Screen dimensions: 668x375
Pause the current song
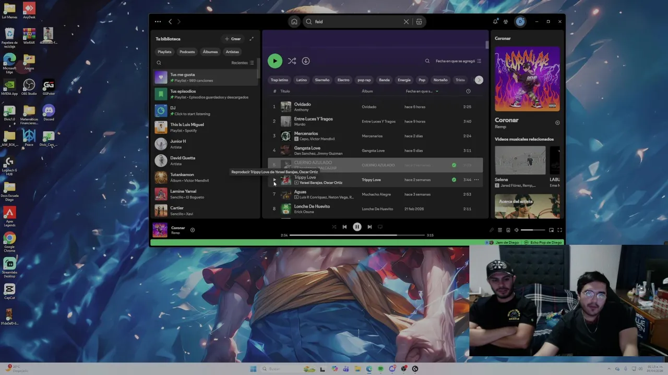(x=357, y=227)
